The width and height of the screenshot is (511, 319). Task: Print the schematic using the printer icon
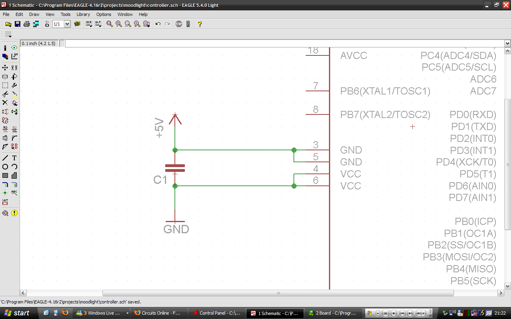[x=27, y=24]
